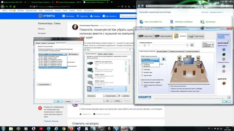Image resolution: width=234 pixels, height=131 pixels.
Task: Toggle the Боковая пара checkbox
Action: [142, 72]
